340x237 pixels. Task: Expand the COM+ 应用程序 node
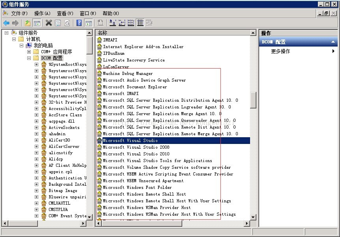pyautogui.click(x=29, y=52)
